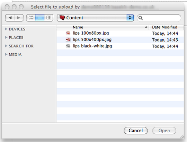Viewport: 187px width, 142px height.
Task: Go back with the left arrow button
Action: click(x=10, y=18)
